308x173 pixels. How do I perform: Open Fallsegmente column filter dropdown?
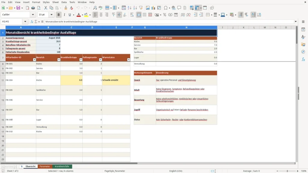tap(100, 60)
